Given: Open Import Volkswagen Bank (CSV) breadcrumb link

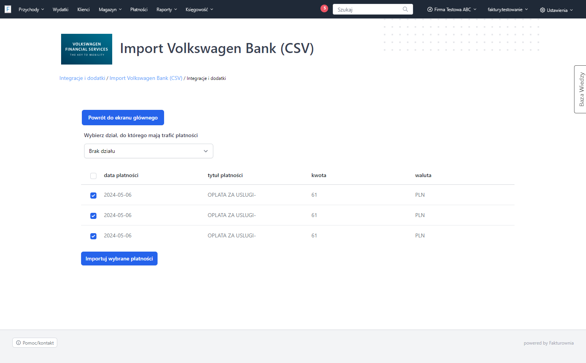Looking at the screenshot, I should tap(146, 78).
